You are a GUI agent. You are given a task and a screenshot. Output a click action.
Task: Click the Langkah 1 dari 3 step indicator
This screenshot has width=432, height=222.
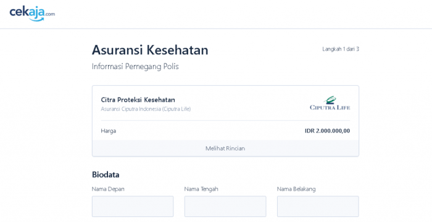(341, 49)
